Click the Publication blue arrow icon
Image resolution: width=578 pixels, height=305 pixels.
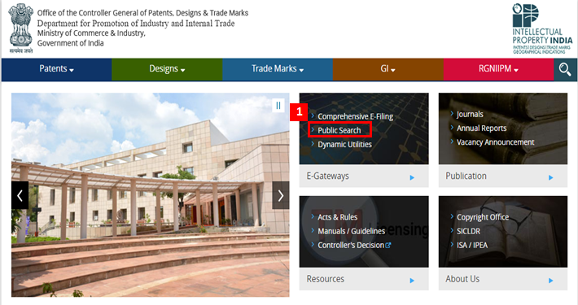[x=550, y=177]
